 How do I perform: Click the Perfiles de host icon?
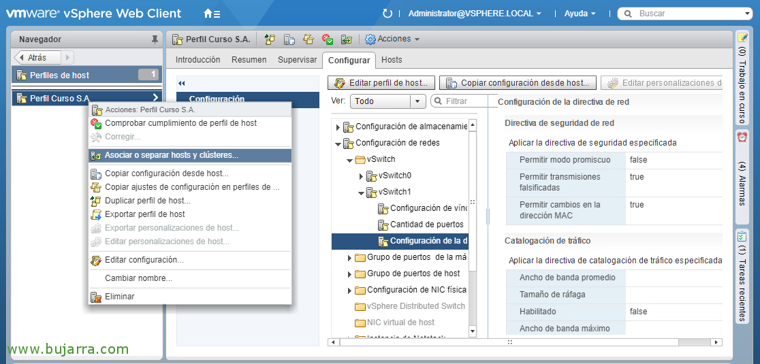click(x=22, y=75)
